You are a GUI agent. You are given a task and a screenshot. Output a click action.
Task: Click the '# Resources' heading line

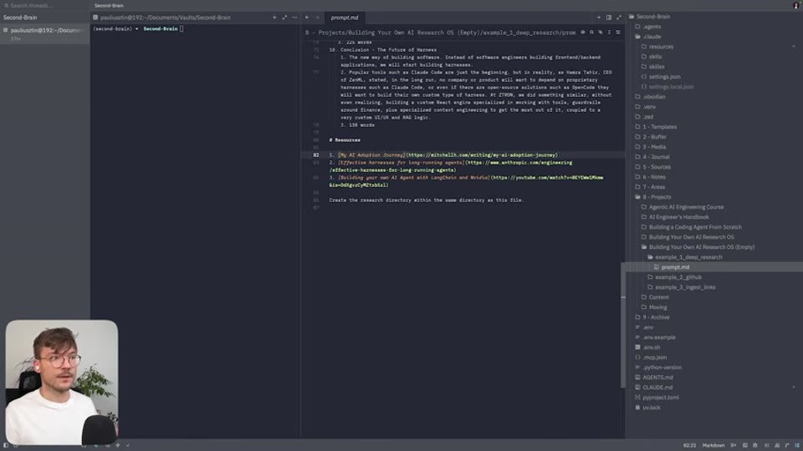point(345,140)
